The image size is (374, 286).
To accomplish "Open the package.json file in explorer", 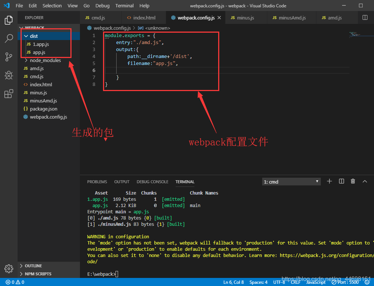I will click(x=43, y=109).
